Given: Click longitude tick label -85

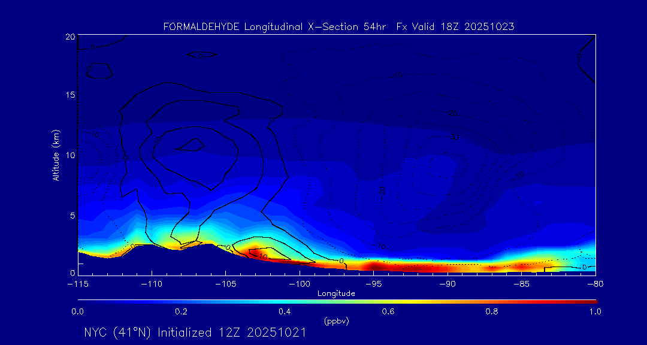Looking at the screenshot, I should 522,285.
